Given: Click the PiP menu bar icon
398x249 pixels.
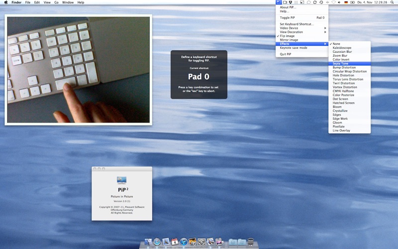Looking at the screenshot, I should point(279,2).
